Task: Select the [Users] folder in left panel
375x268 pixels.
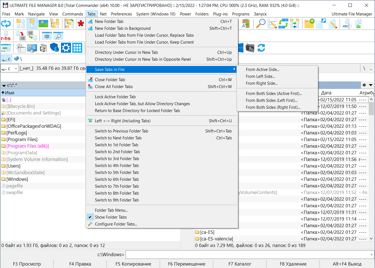Action: click(x=14, y=166)
